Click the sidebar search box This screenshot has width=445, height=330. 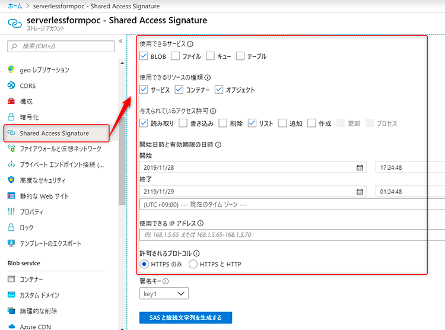(x=61, y=46)
